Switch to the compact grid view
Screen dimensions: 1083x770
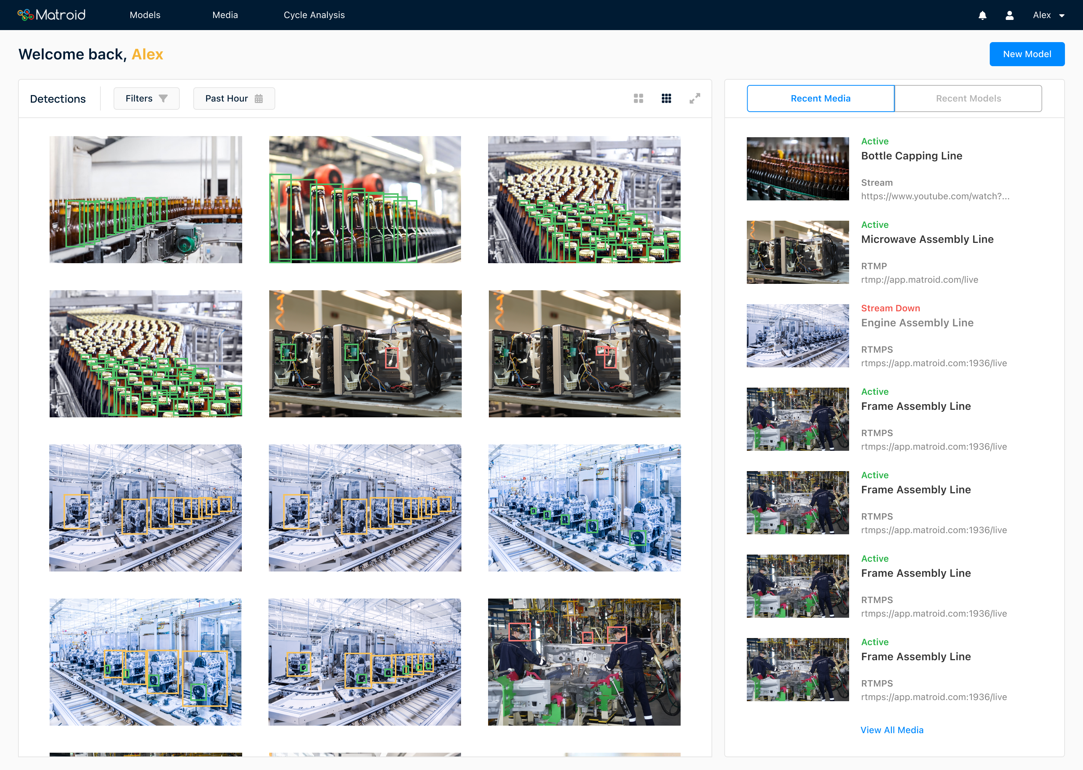point(639,98)
